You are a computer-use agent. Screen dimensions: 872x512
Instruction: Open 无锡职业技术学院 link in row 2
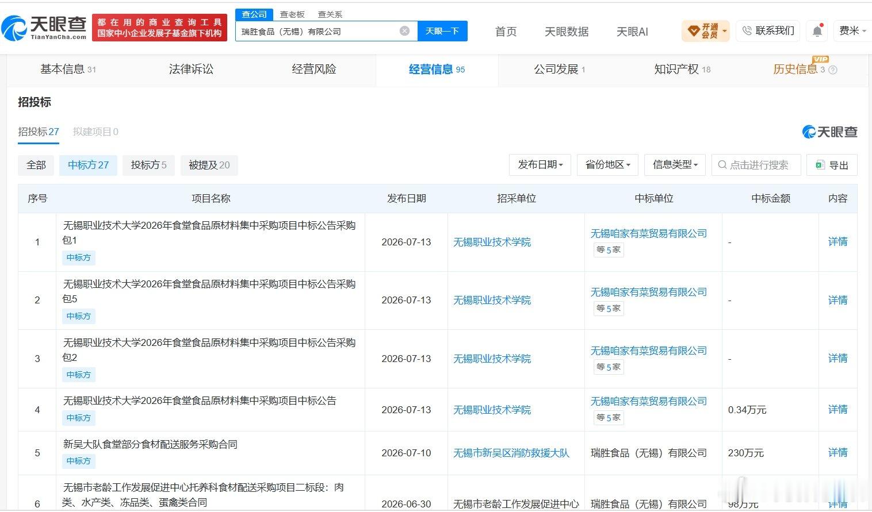point(492,301)
